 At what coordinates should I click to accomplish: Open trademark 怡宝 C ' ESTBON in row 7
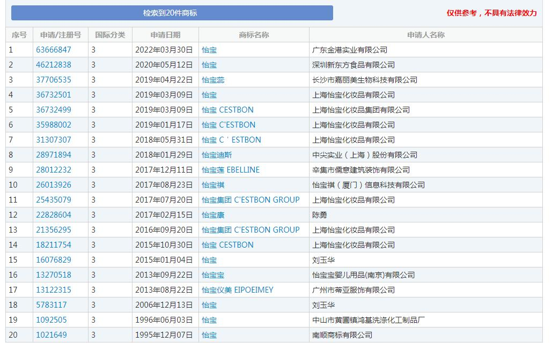coord(231,140)
